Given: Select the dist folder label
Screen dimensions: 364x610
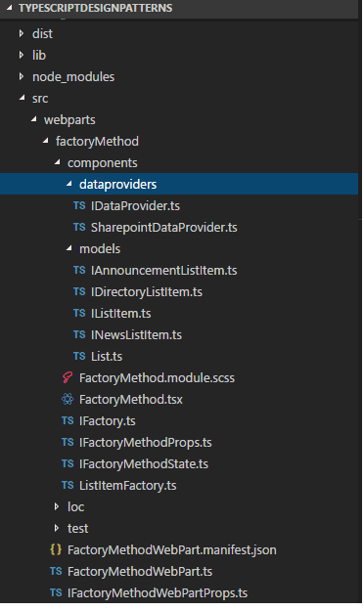Looking at the screenshot, I should click(42, 34).
